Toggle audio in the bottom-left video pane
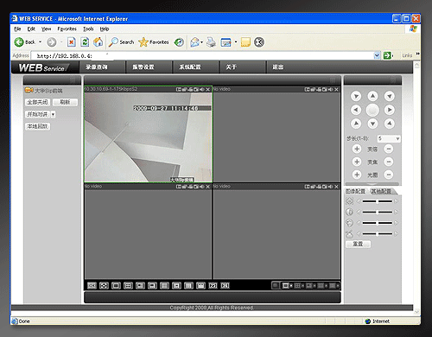 pos(202,187)
